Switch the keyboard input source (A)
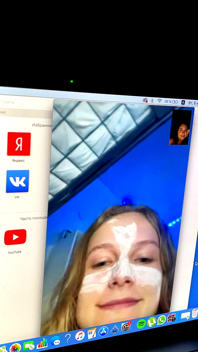Screen dimensions: 198x352 tap(183, 102)
